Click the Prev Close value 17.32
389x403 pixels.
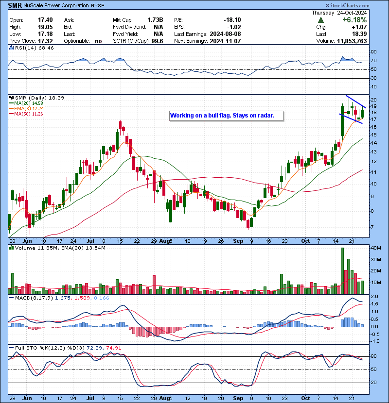point(45,41)
